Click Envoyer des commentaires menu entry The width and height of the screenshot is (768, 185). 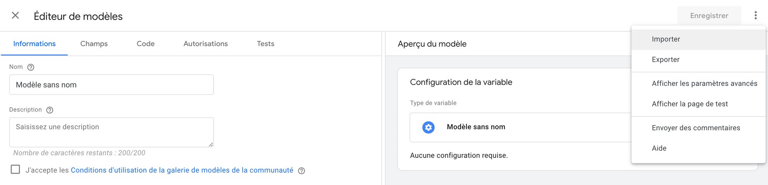(x=698, y=128)
